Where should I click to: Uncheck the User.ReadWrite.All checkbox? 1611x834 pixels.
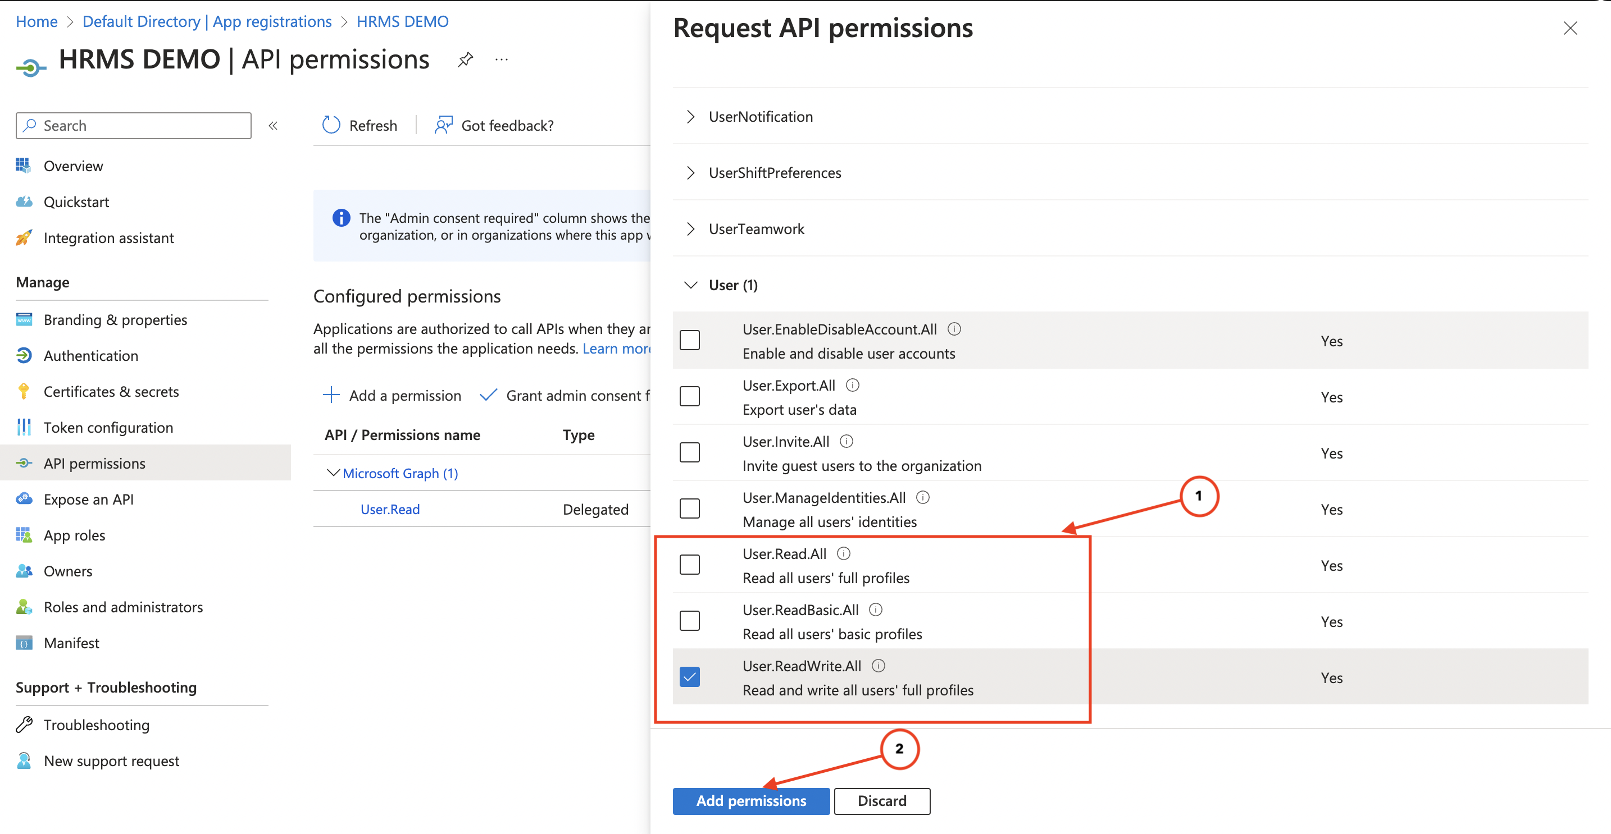click(690, 677)
